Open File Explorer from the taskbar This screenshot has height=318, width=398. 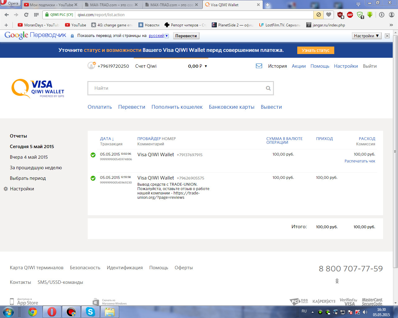(110, 312)
